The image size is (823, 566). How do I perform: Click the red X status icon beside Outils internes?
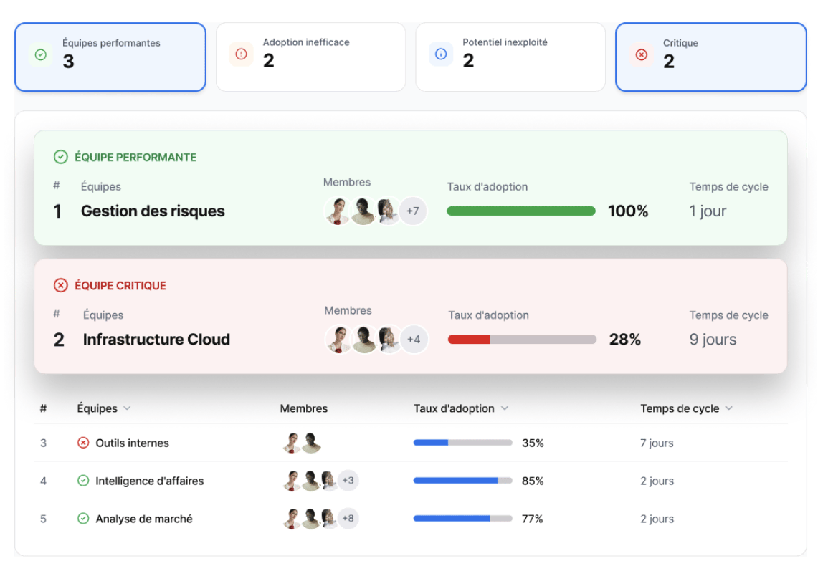tap(83, 443)
